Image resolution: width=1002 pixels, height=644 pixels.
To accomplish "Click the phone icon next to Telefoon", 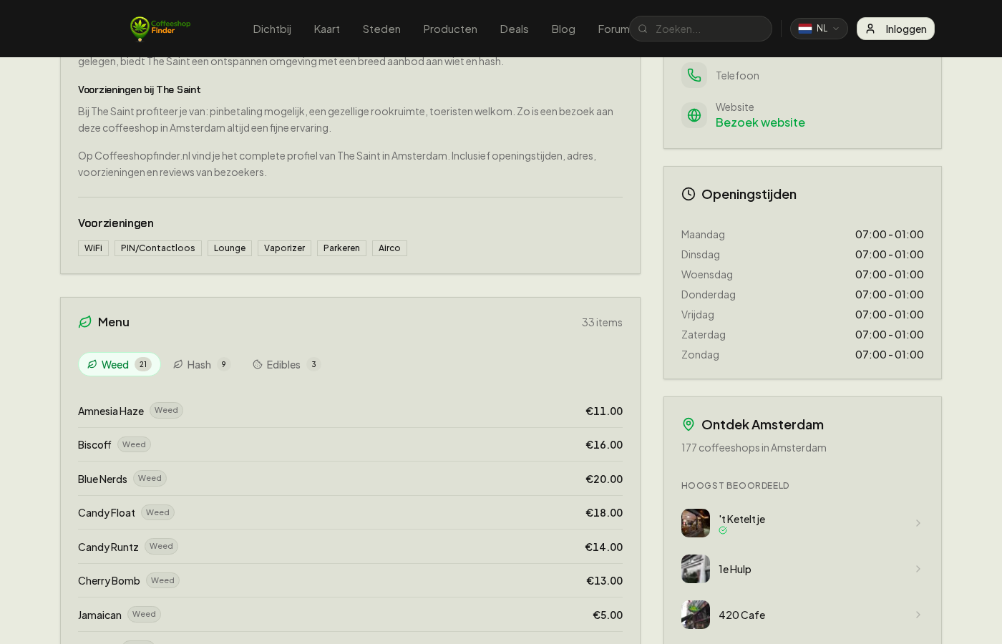I will [x=694, y=75].
